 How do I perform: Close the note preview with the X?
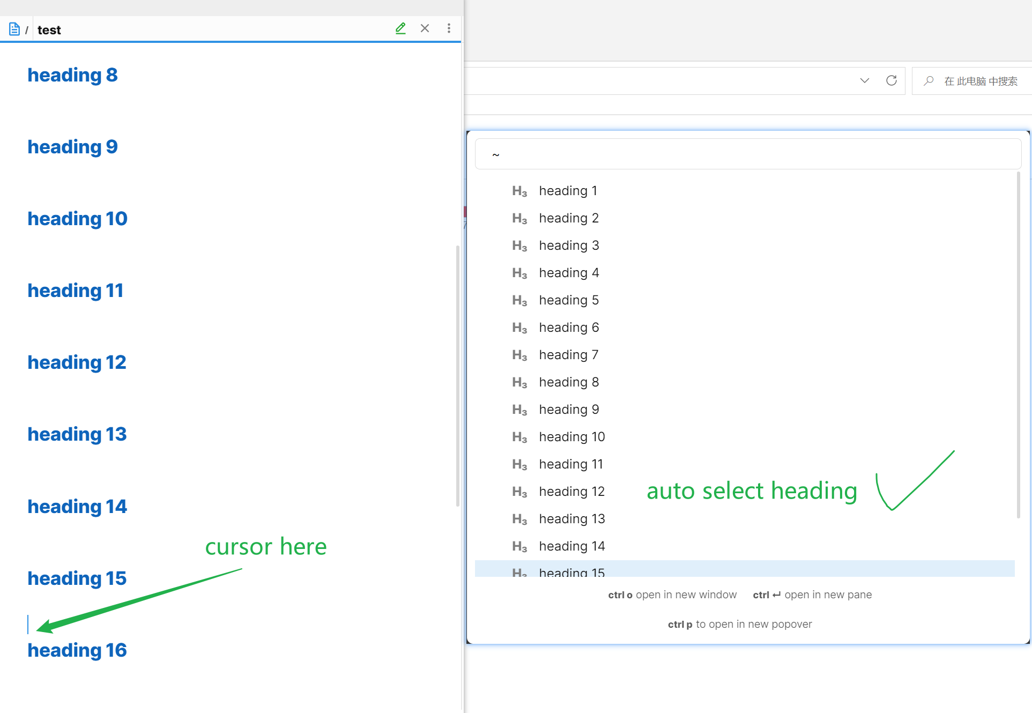tap(425, 28)
